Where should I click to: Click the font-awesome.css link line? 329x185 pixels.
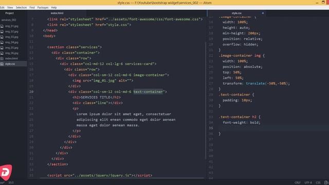[125, 19]
